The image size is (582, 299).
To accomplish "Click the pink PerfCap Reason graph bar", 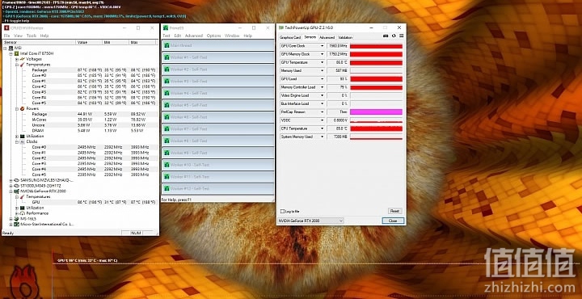I will click(x=376, y=112).
